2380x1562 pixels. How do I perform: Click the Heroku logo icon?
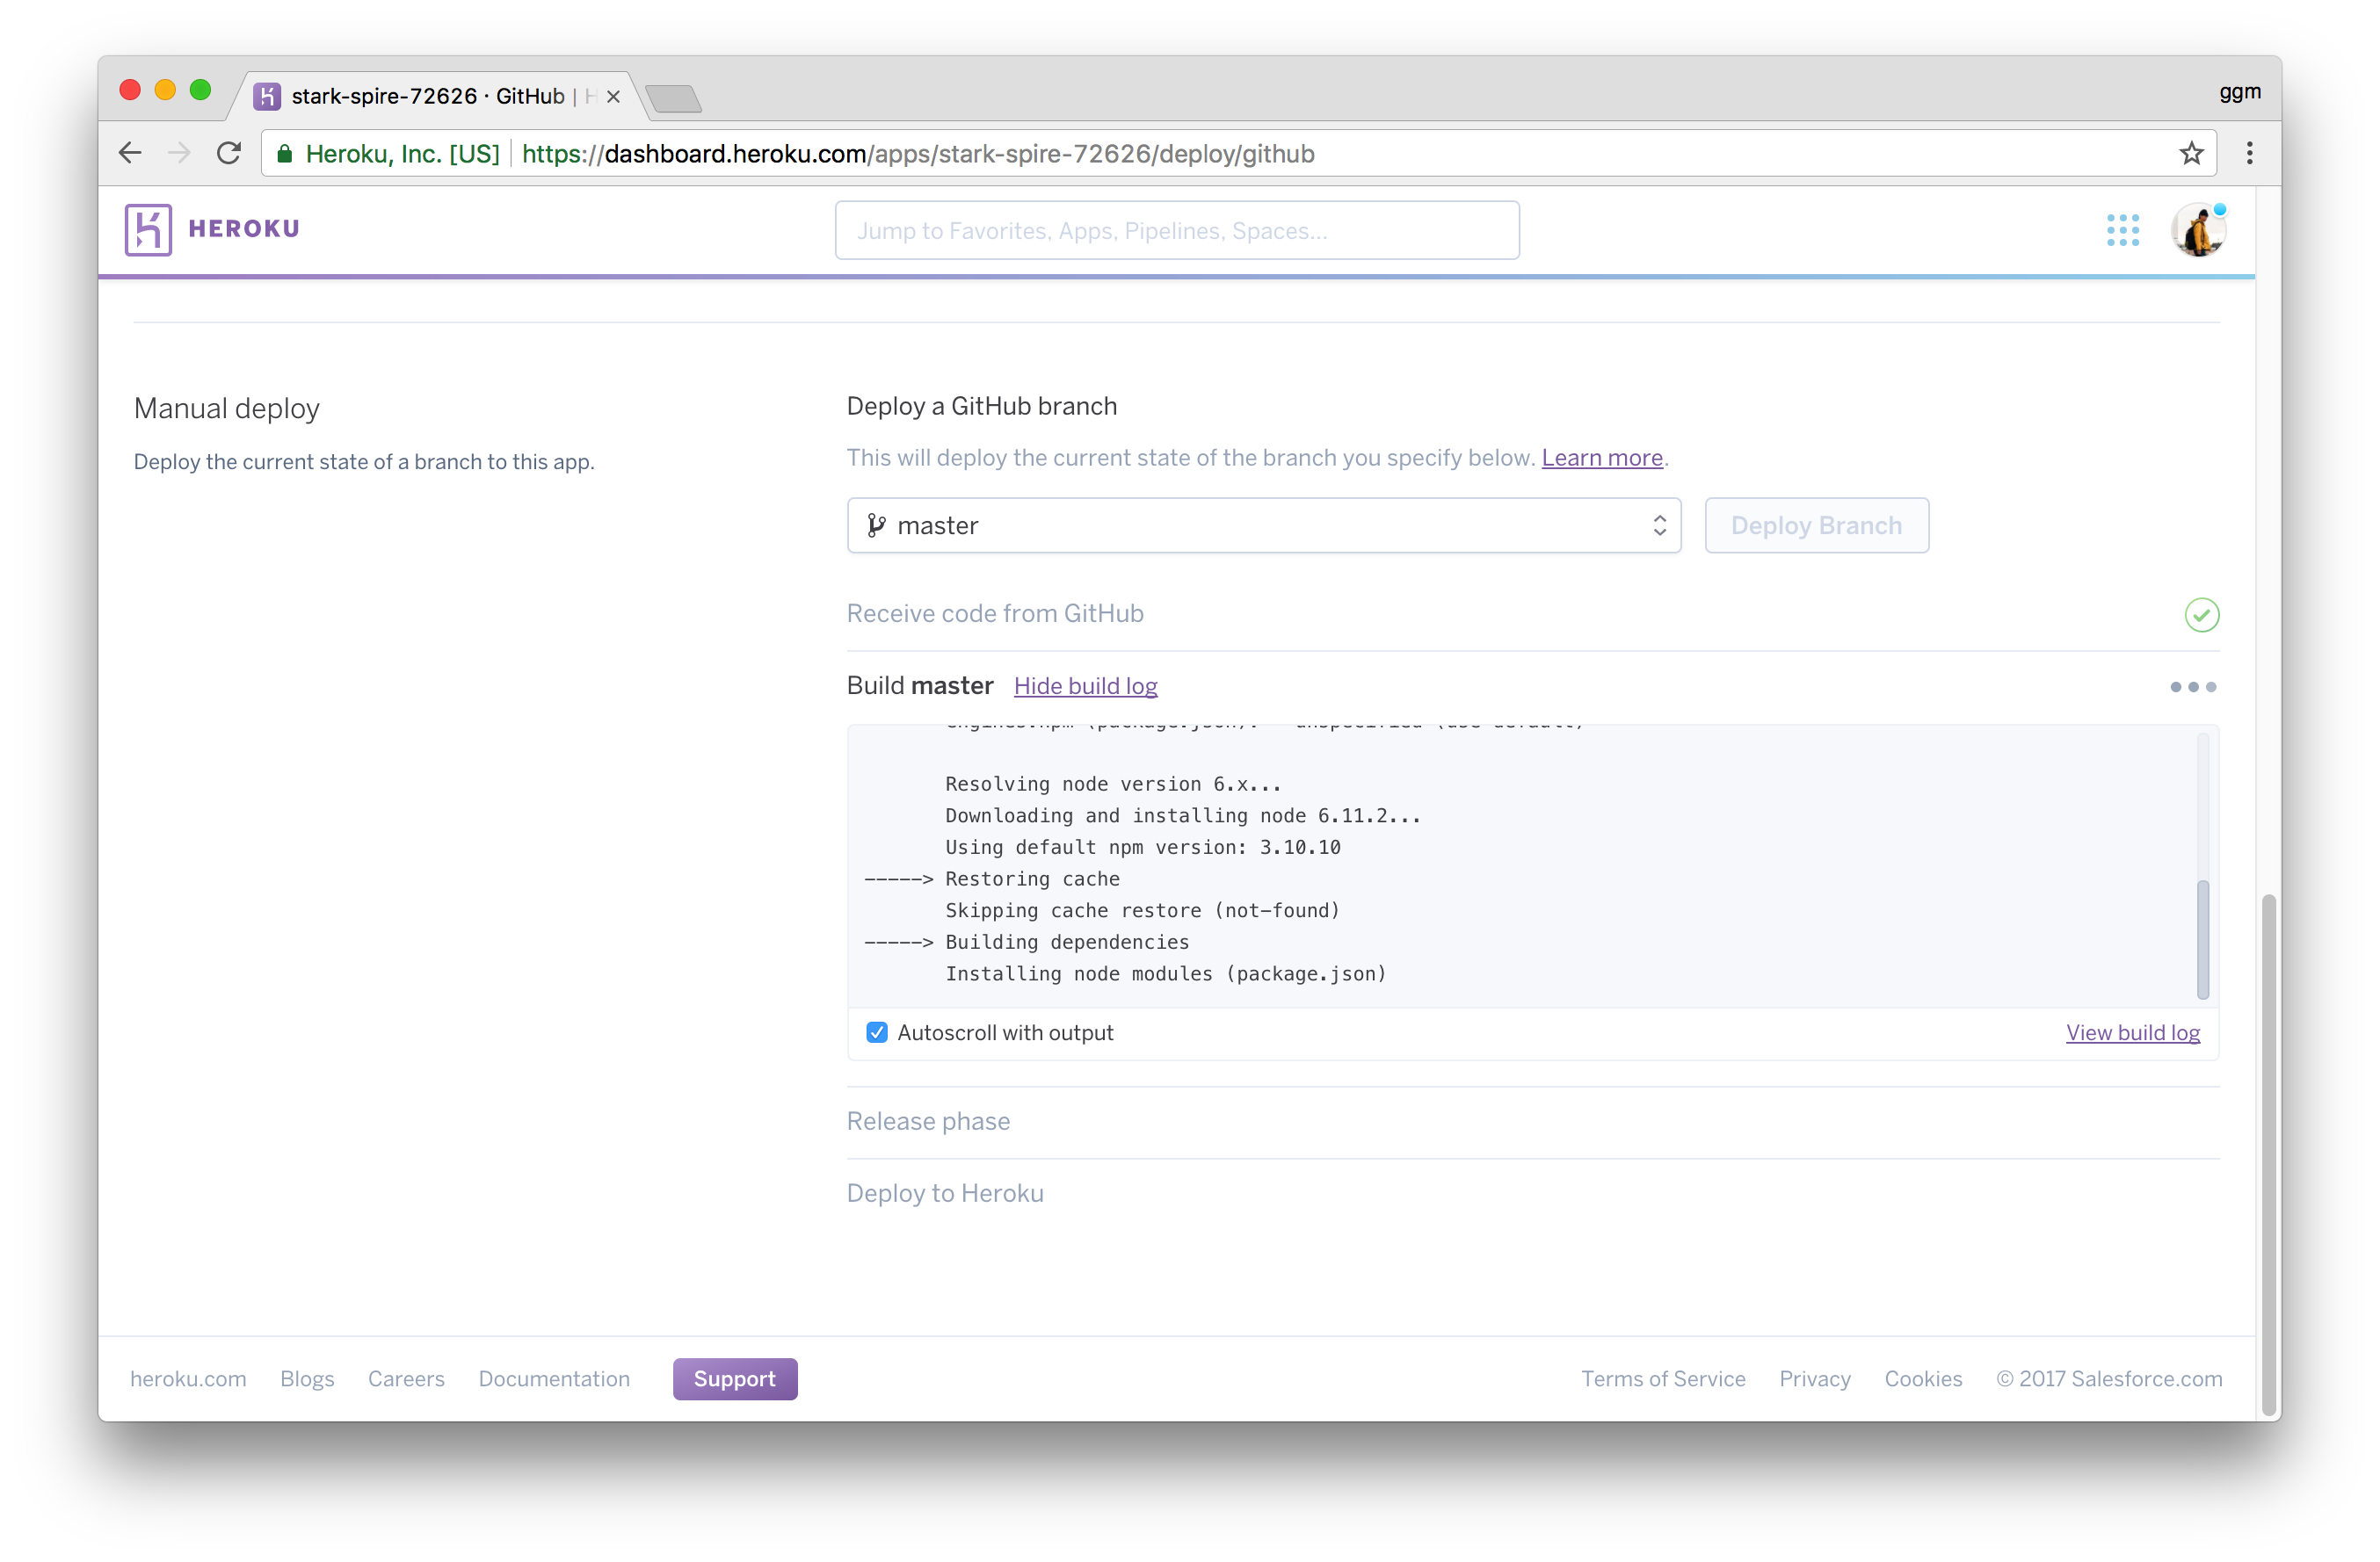(x=148, y=229)
